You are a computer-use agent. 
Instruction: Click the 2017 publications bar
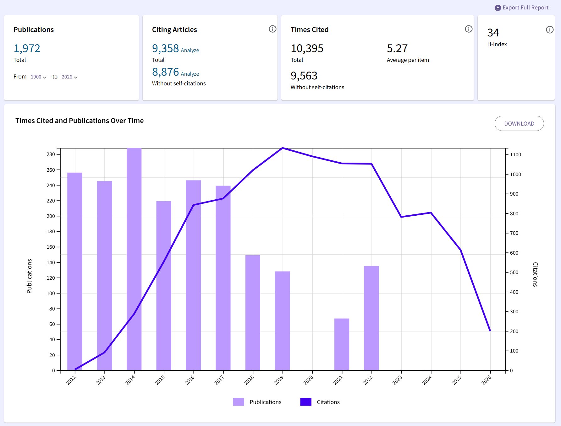point(223,278)
